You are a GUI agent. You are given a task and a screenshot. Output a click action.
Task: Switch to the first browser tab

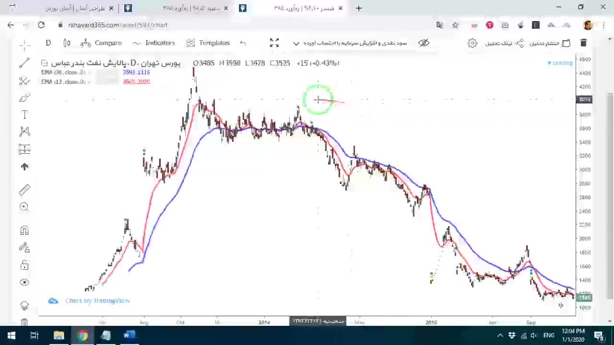62,8
